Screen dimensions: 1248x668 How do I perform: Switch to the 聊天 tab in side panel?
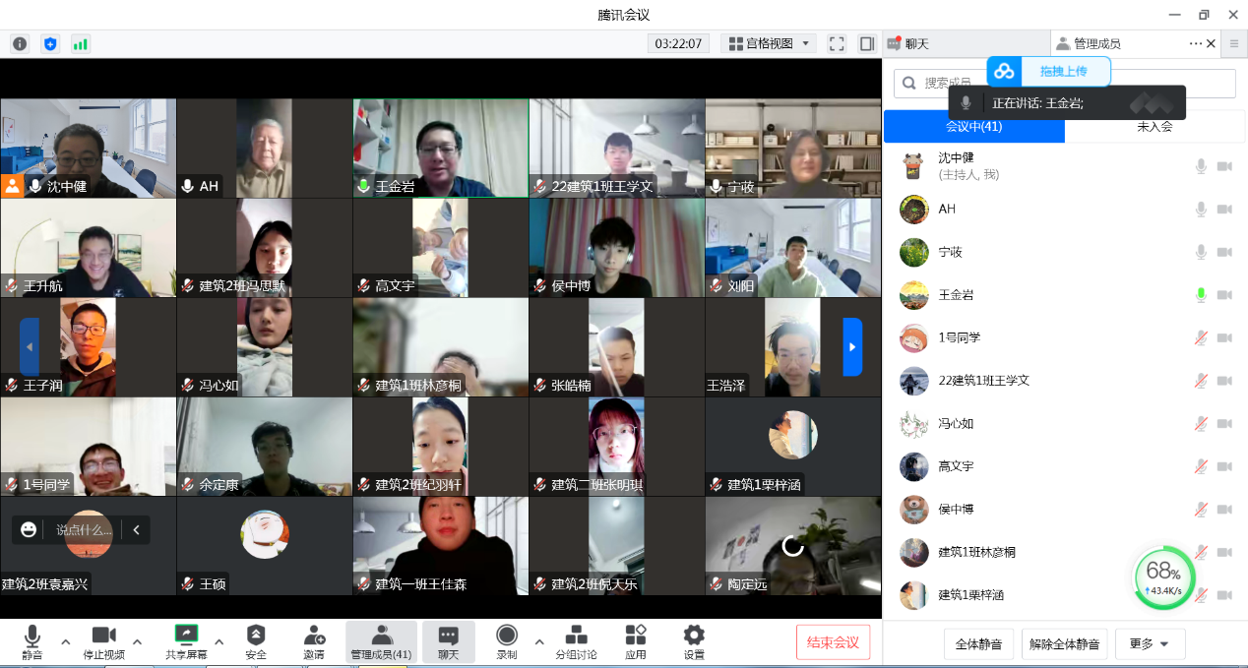(915, 43)
